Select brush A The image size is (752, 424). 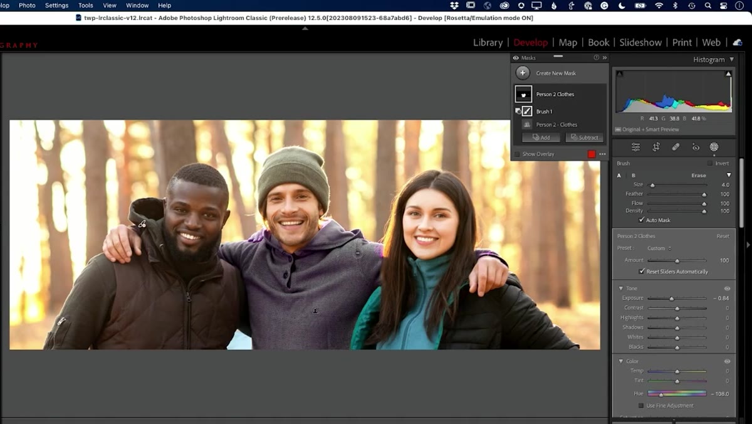point(619,176)
